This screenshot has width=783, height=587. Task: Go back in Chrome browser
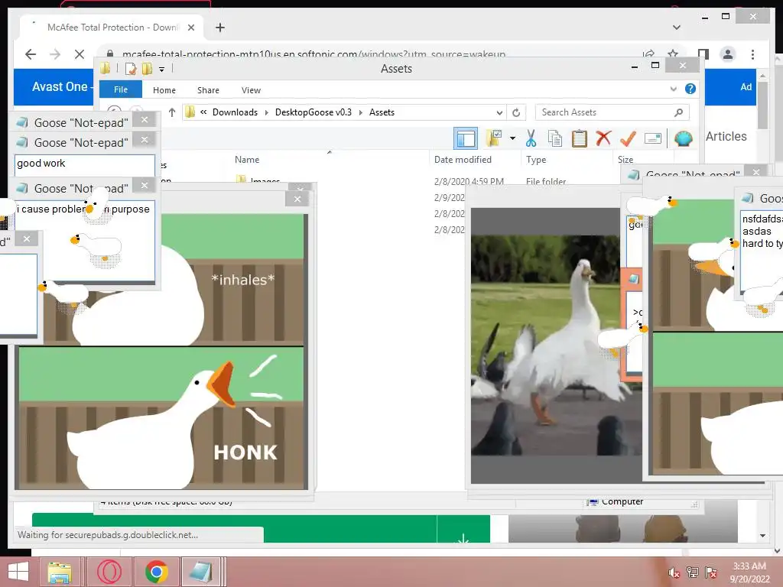(31, 54)
